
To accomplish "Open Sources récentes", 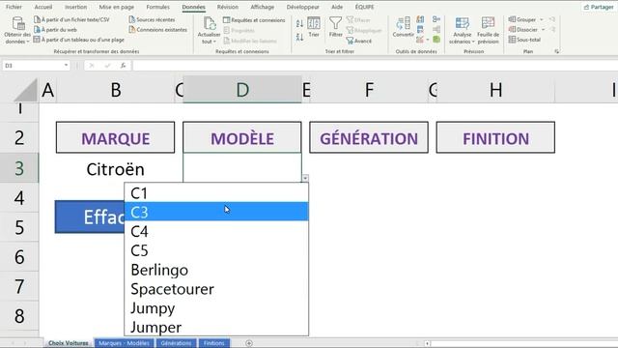I will [x=152, y=19].
